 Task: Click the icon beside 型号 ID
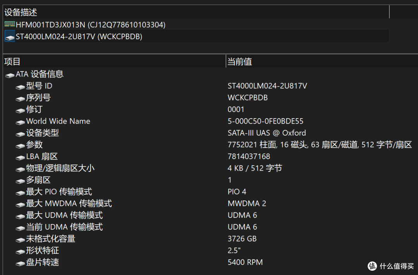20,87
